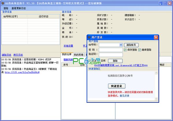Open the 本地设置 link
Image resolution: width=173 pixels, height=121 pixels.
(x=68, y=46)
